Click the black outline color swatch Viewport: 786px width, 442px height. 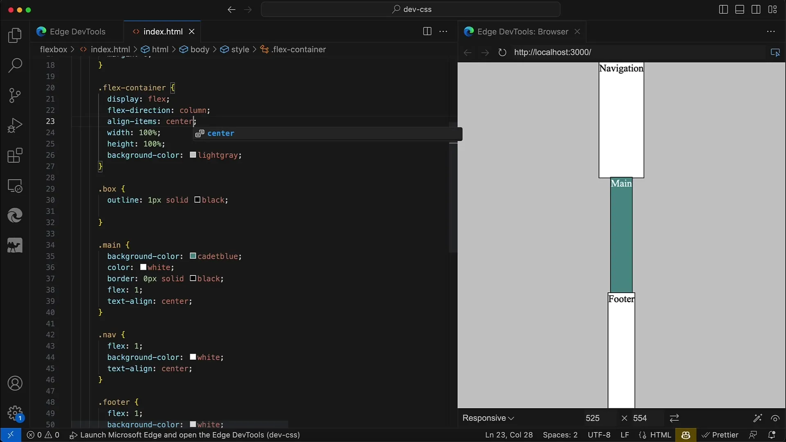pos(197,200)
